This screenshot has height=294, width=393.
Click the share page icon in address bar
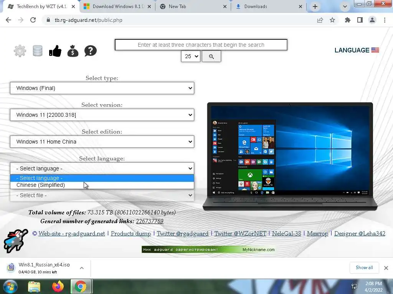[320, 20]
